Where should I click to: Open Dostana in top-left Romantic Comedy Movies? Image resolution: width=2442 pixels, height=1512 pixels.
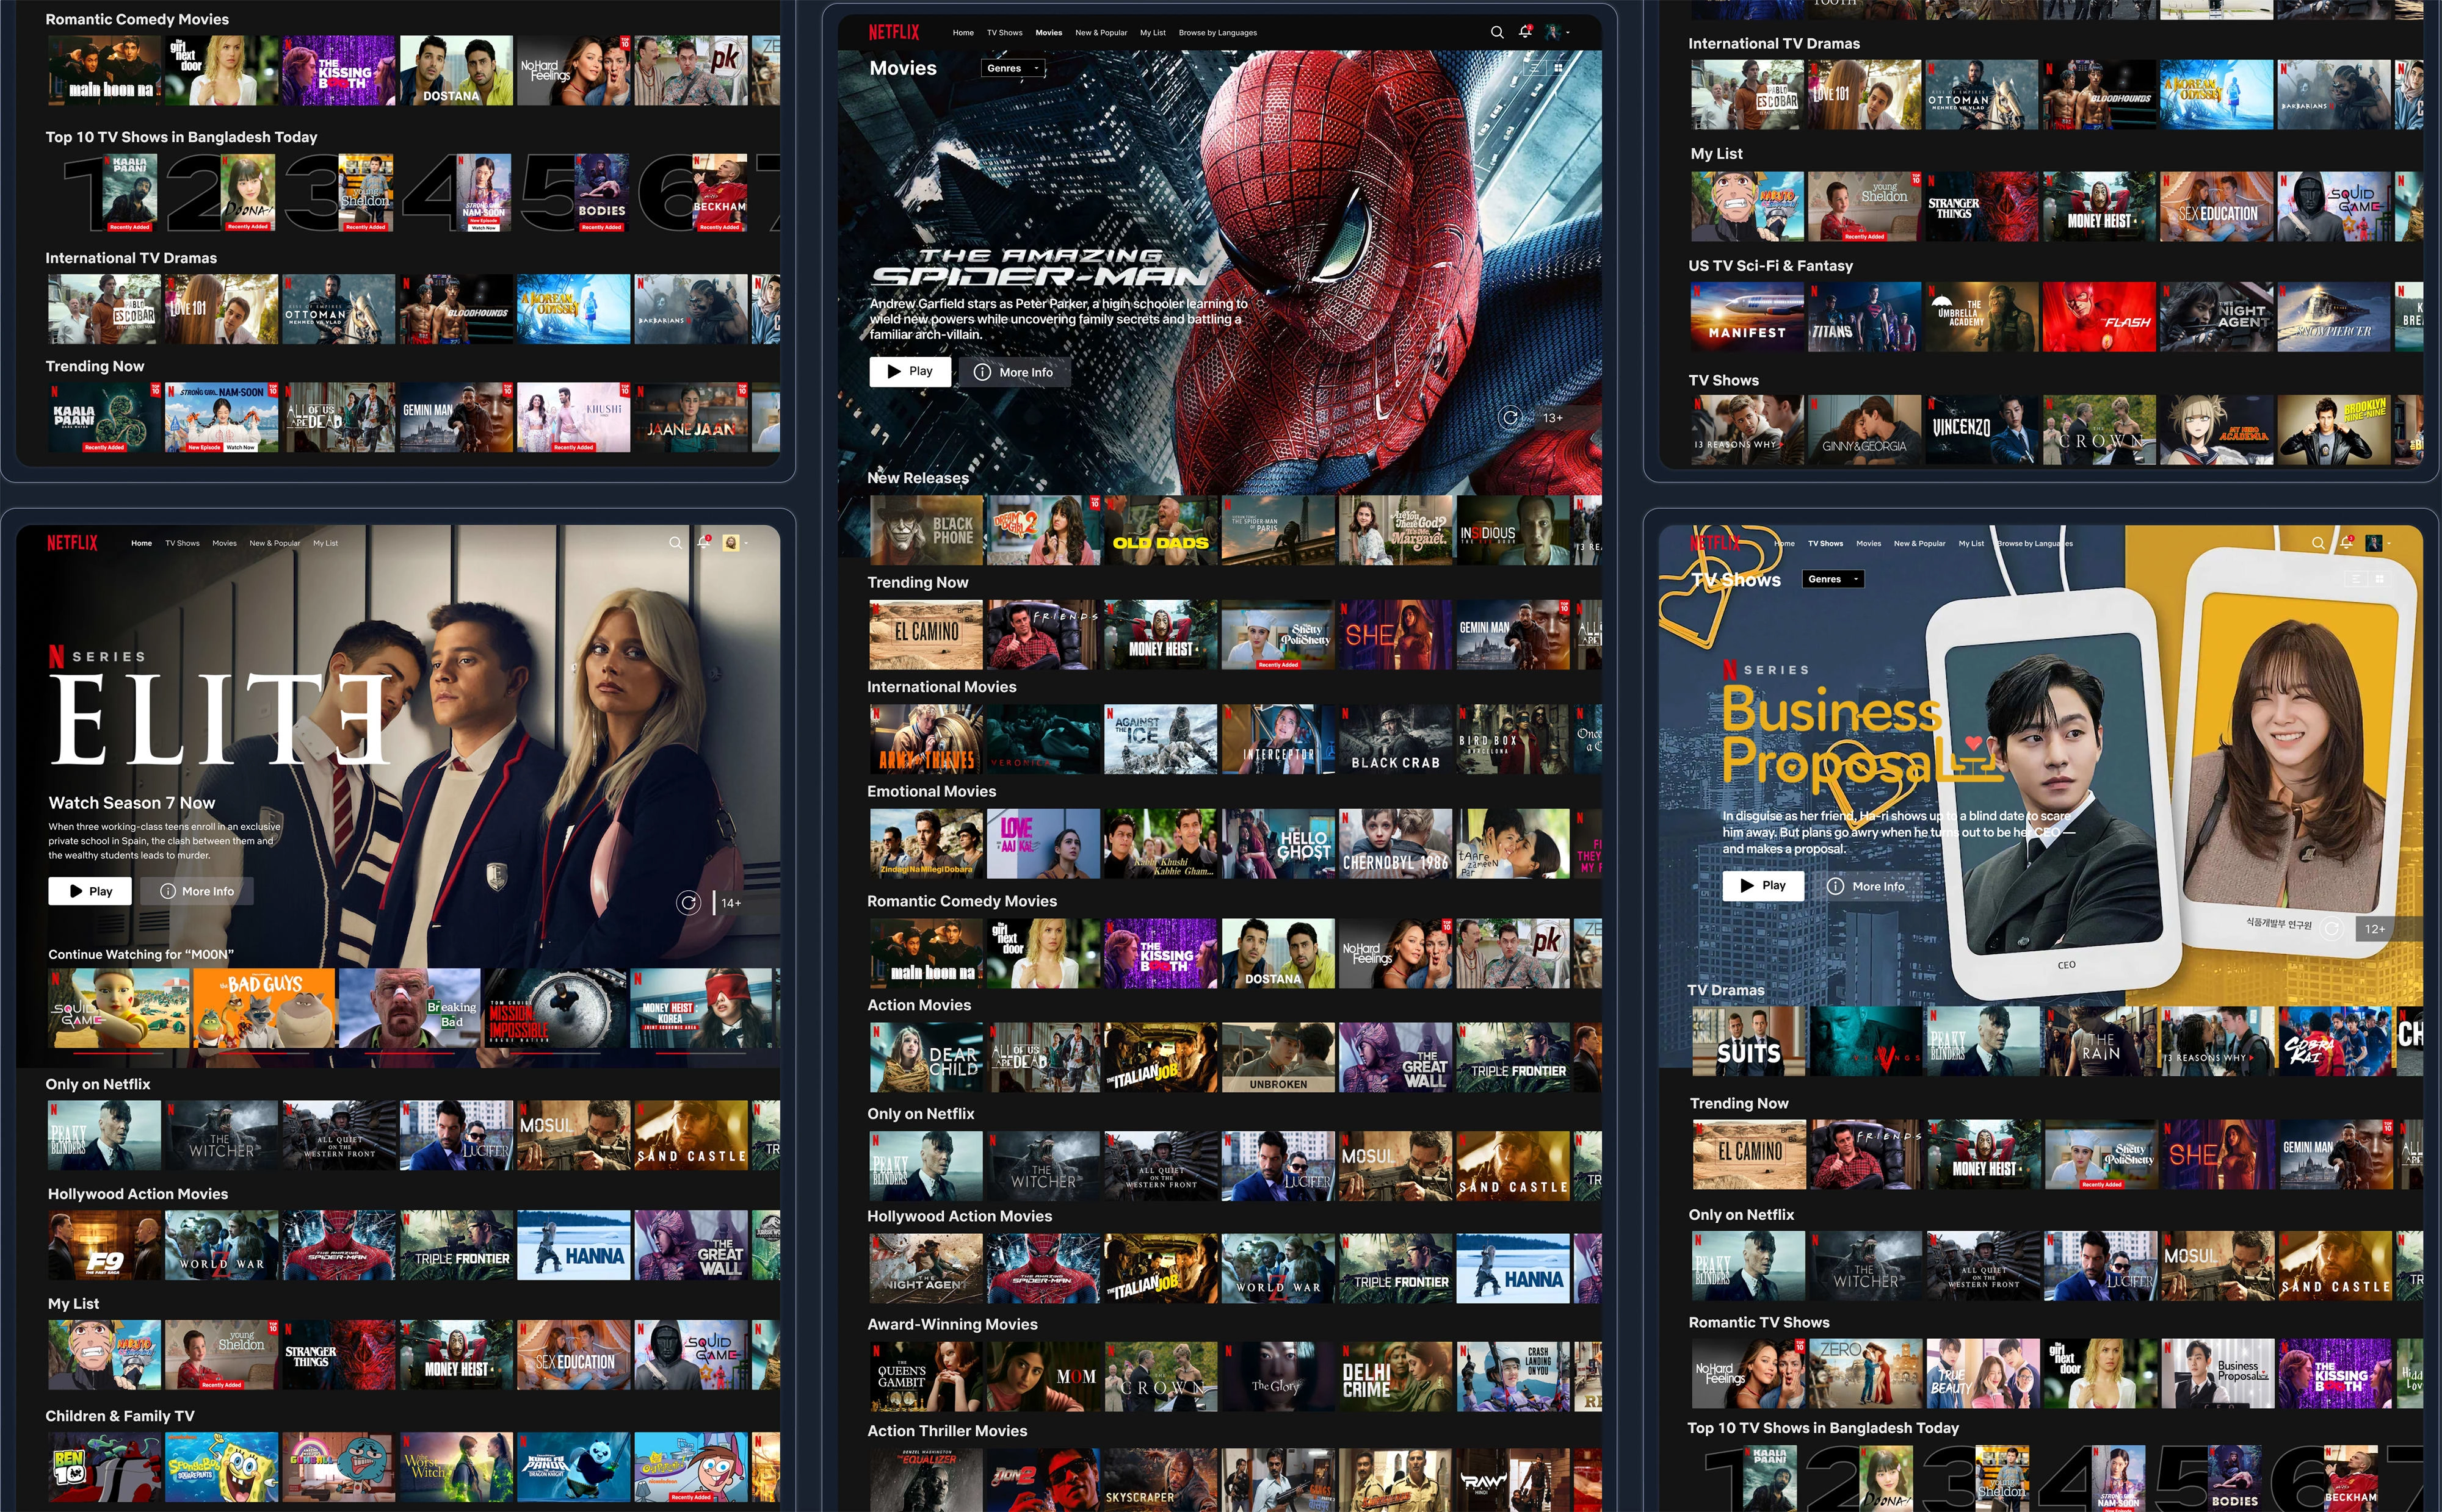(456, 71)
